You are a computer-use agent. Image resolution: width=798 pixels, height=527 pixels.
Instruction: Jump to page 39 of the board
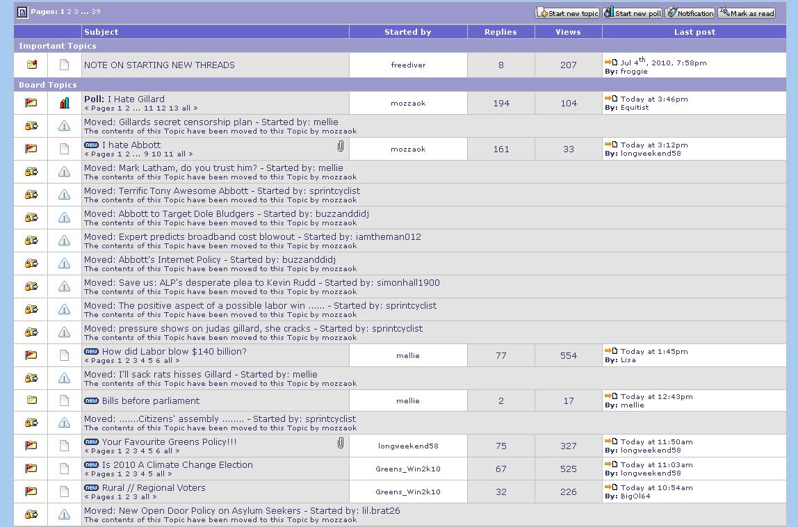tap(96, 12)
